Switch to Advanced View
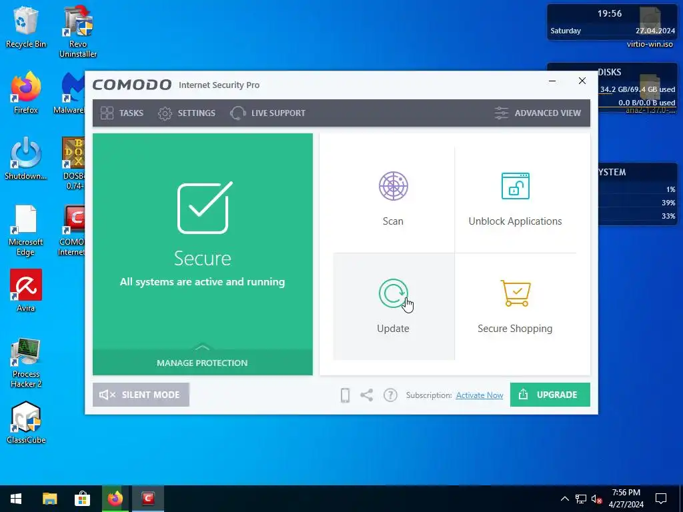 (538, 113)
